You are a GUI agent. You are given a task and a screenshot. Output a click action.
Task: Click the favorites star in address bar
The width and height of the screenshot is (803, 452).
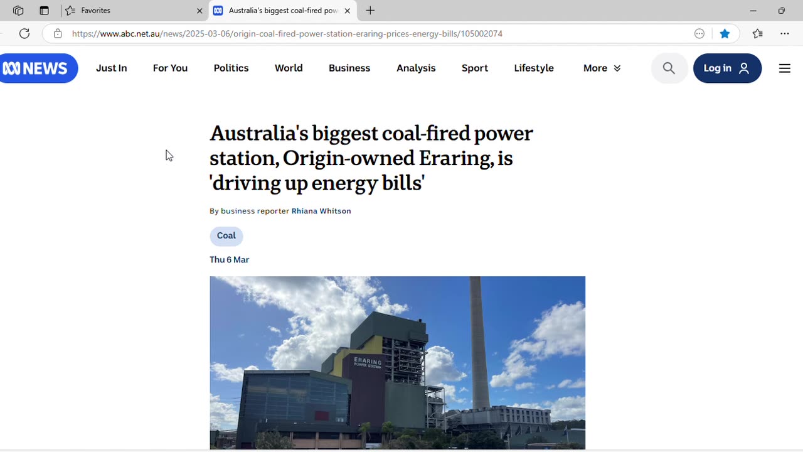(725, 34)
